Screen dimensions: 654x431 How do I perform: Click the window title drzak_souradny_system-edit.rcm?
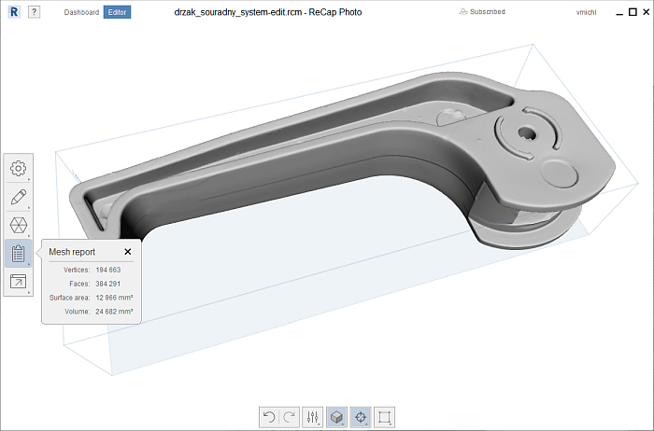(x=237, y=12)
